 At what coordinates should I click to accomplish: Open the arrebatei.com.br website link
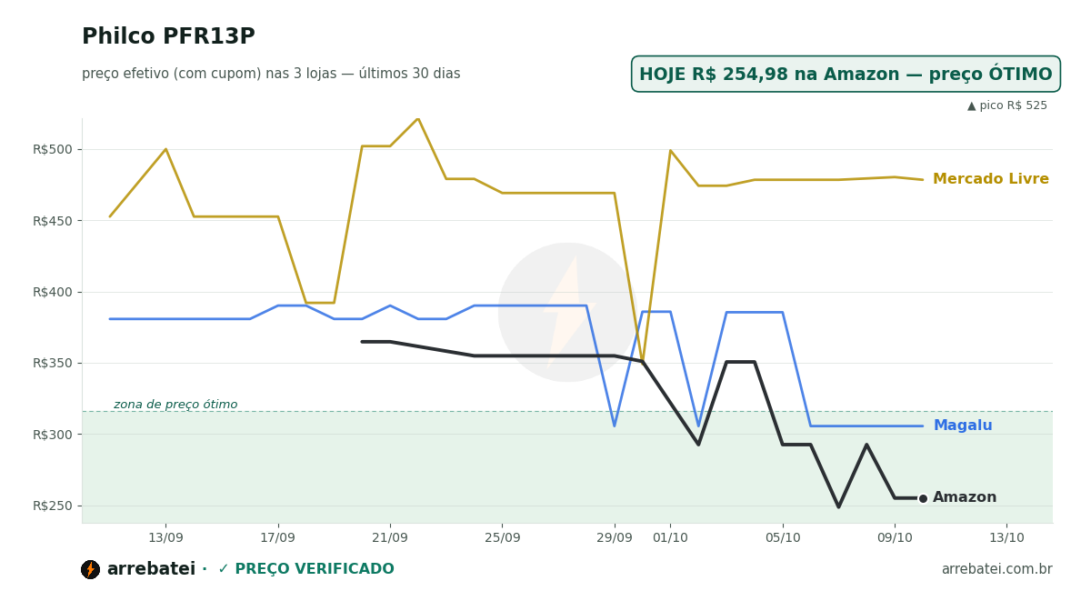pyautogui.click(x=996, y=570)
